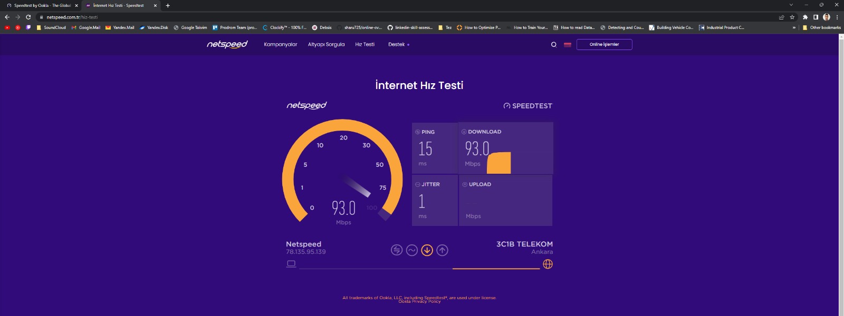Screen dimensions: 844x316
Task: Click the DOWNLOAD result tile
Action: (x=506, y=148)
